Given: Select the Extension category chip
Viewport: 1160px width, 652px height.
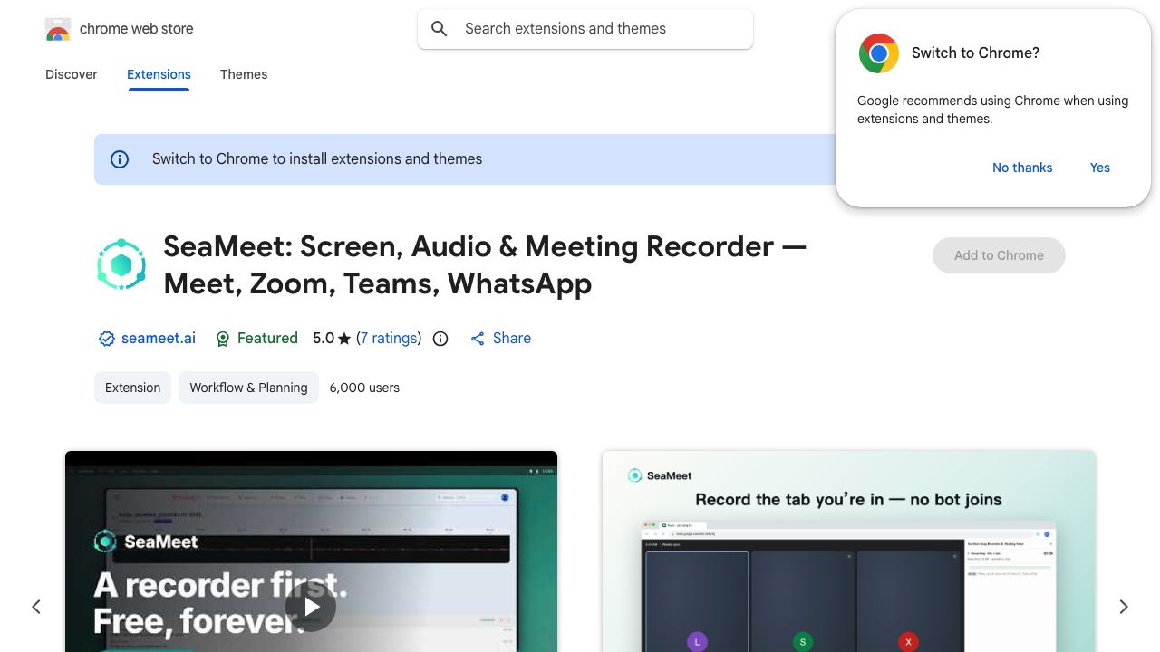Looking at the screenshot, I should (x=132, y=388).
